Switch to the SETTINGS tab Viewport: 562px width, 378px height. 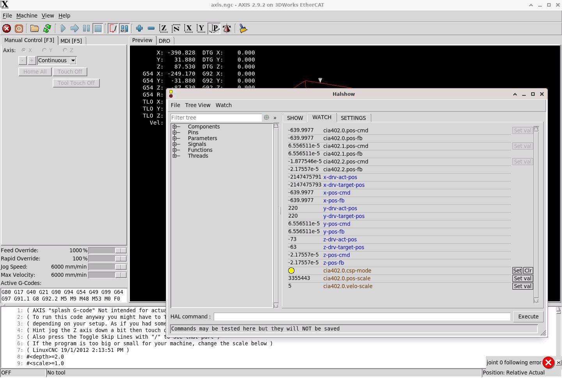(353, 118)
